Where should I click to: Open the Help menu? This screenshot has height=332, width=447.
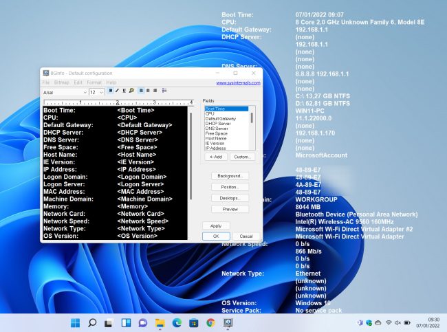point(111,82)
